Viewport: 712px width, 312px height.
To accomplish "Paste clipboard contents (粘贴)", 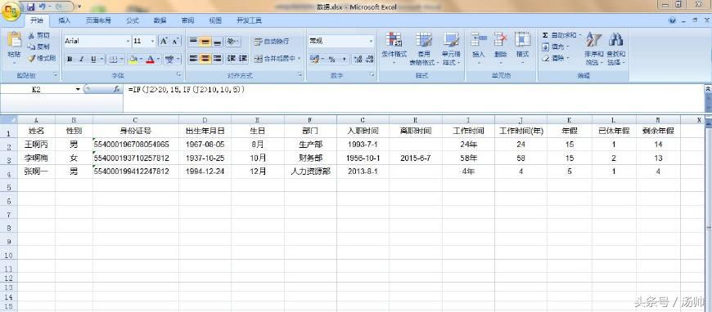I will click(x=14, y=47).
